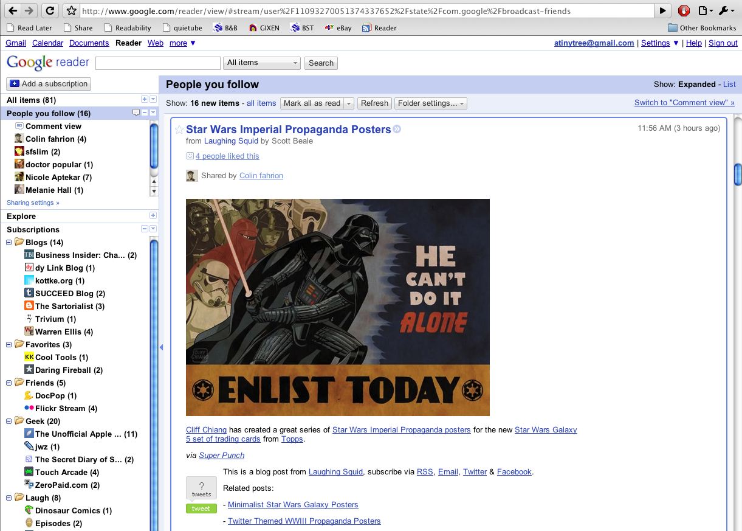Open the GIXEN bookmark
This screenshot has height=531, width=742.
pyautogui.click(x=264, y=28)
